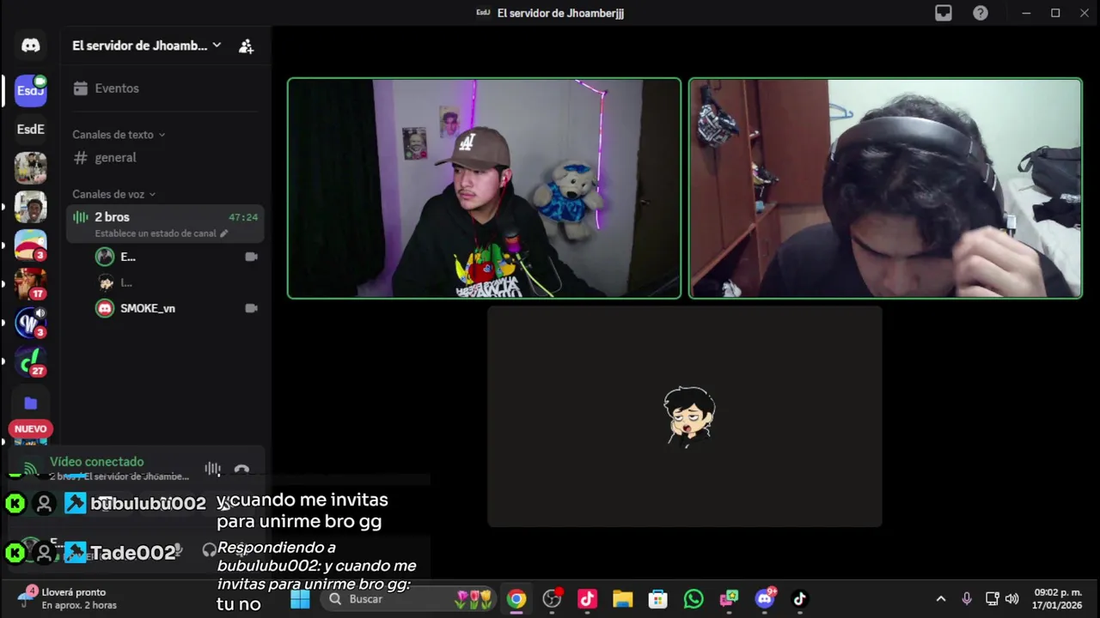Click user E... in voice channel
The width and height of the screenshot is (1100, 618).
pos(128,257)
